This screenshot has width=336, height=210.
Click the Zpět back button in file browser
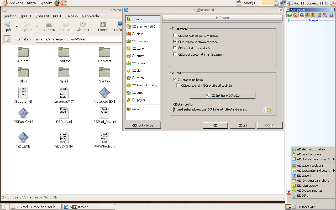coord(8,26)
